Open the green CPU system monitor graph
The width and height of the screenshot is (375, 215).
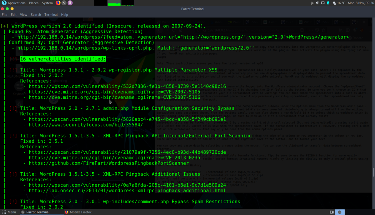pos(114,3)
